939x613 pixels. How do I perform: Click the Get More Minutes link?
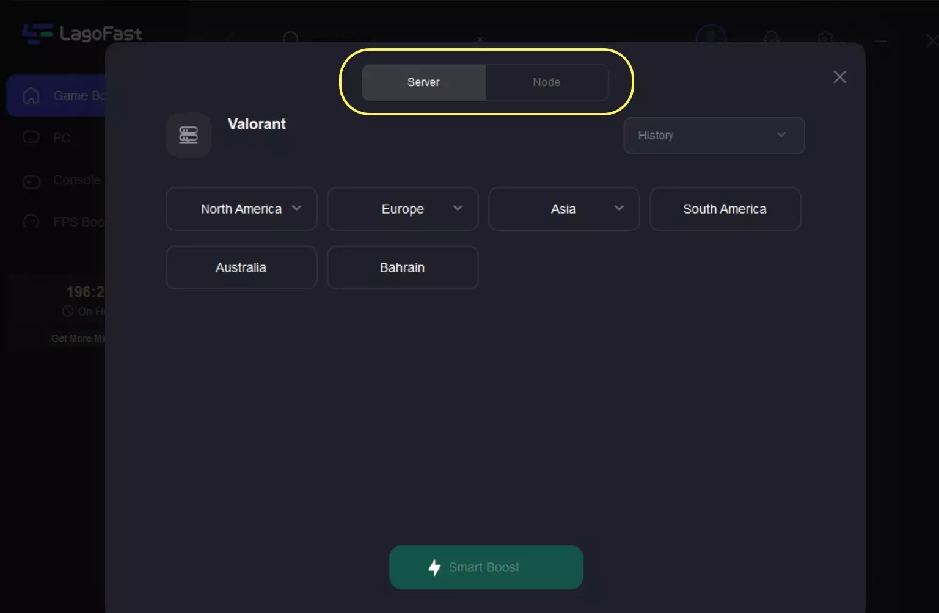78,338
